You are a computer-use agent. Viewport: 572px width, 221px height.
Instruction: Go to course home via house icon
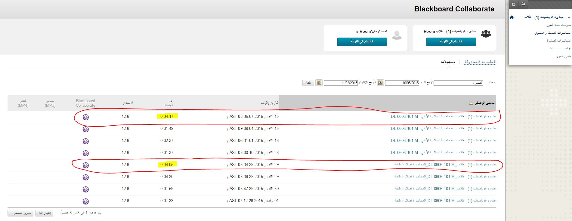tap(512, 17)
